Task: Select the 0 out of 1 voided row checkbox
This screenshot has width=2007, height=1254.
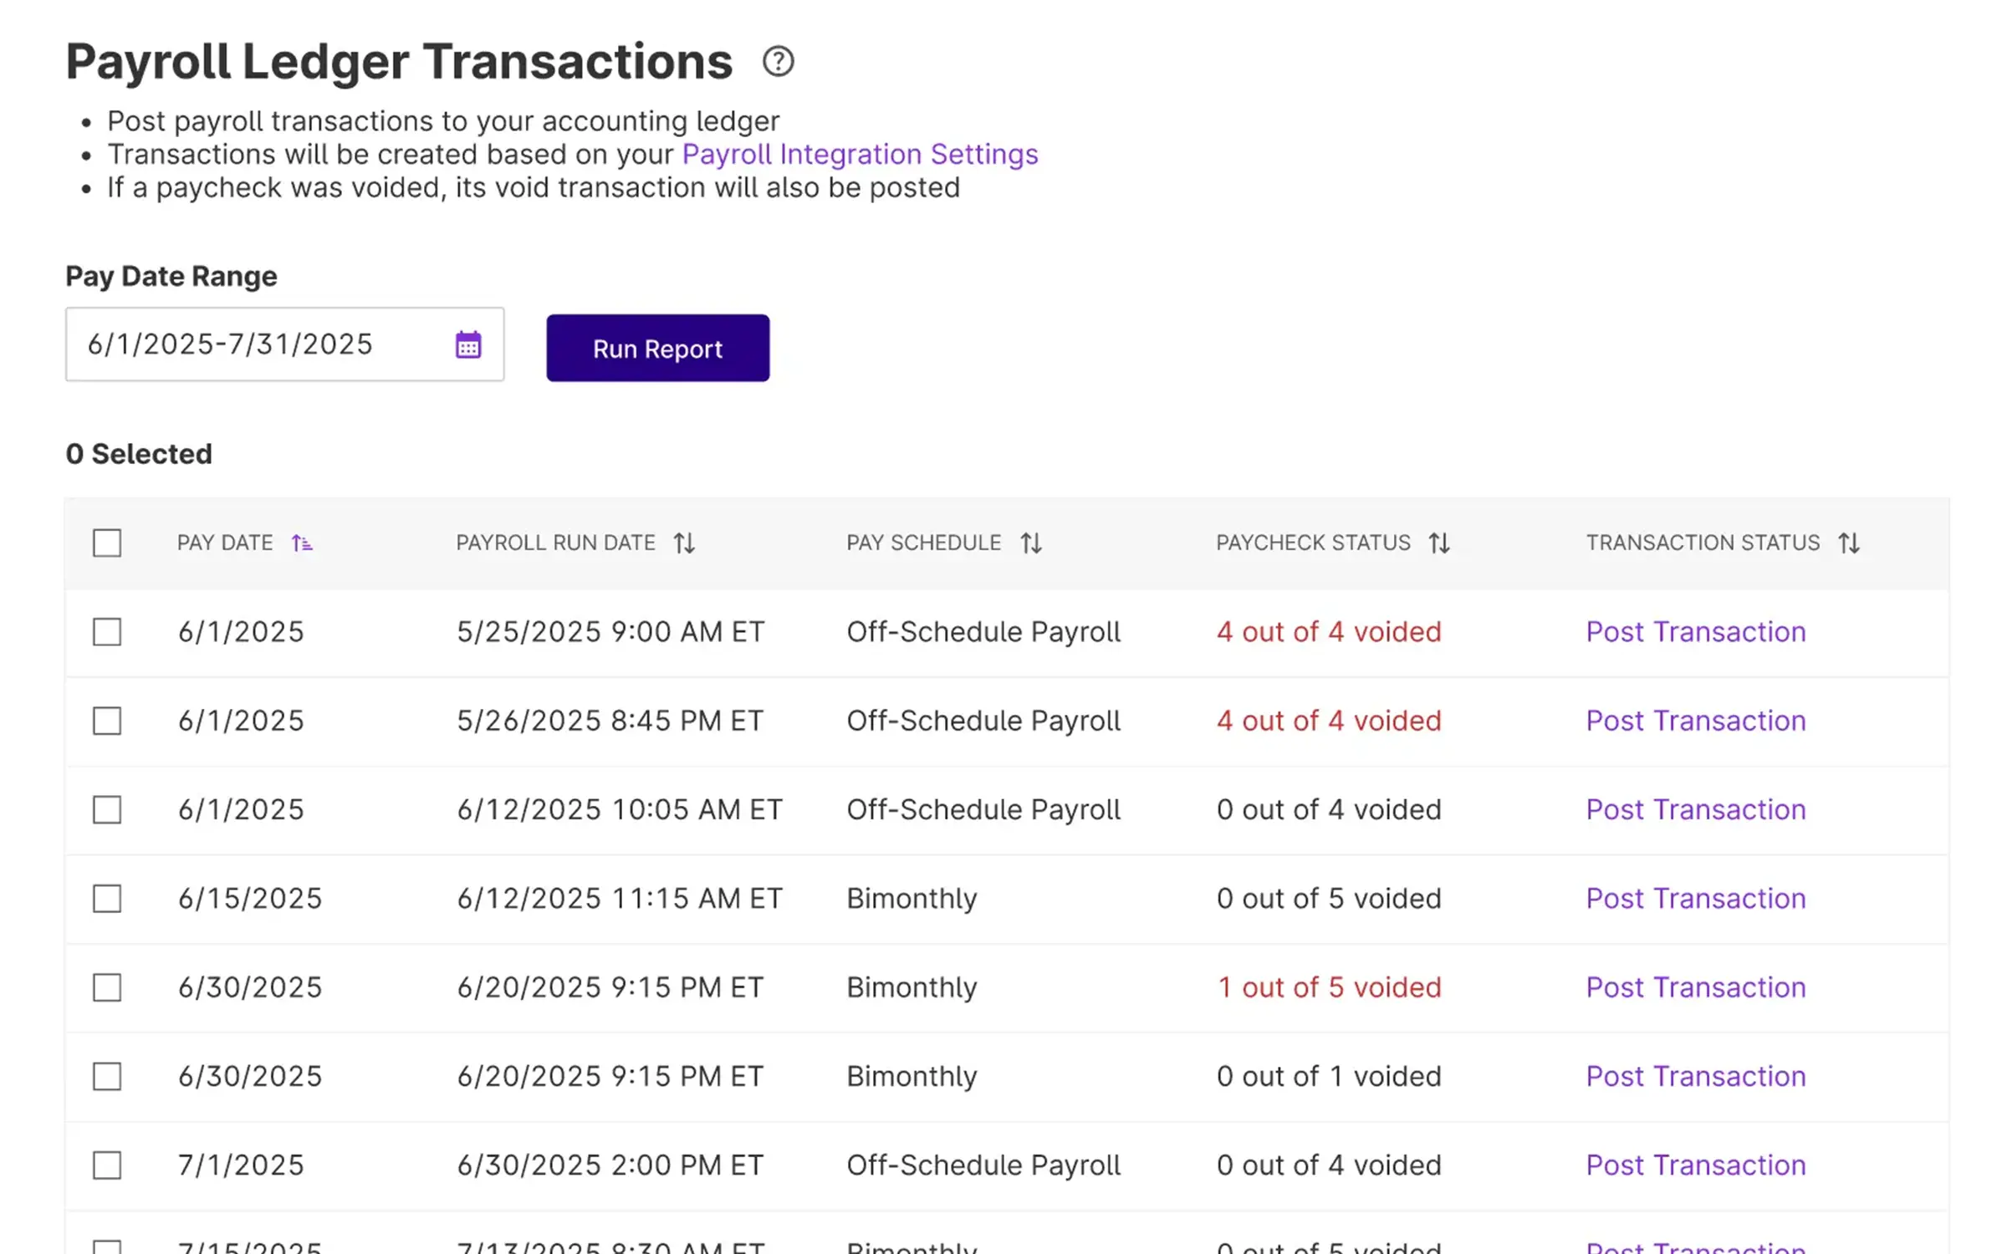Action: (x=107, y=1077)
